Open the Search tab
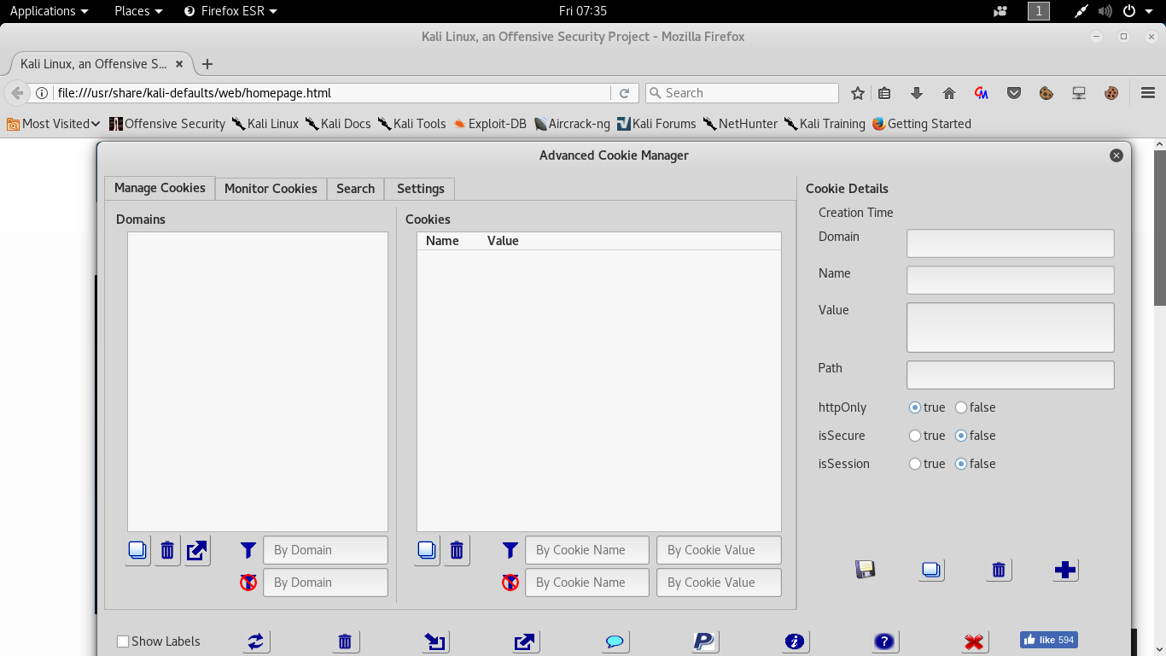The image size is (1166, 656). [x=356, y=189]
